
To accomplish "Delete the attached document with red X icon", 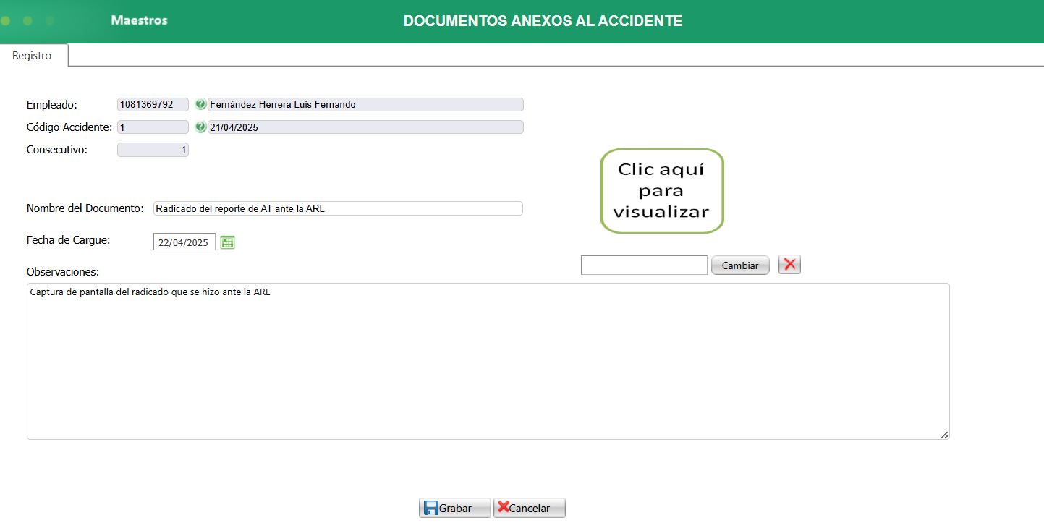I will 789,265.
